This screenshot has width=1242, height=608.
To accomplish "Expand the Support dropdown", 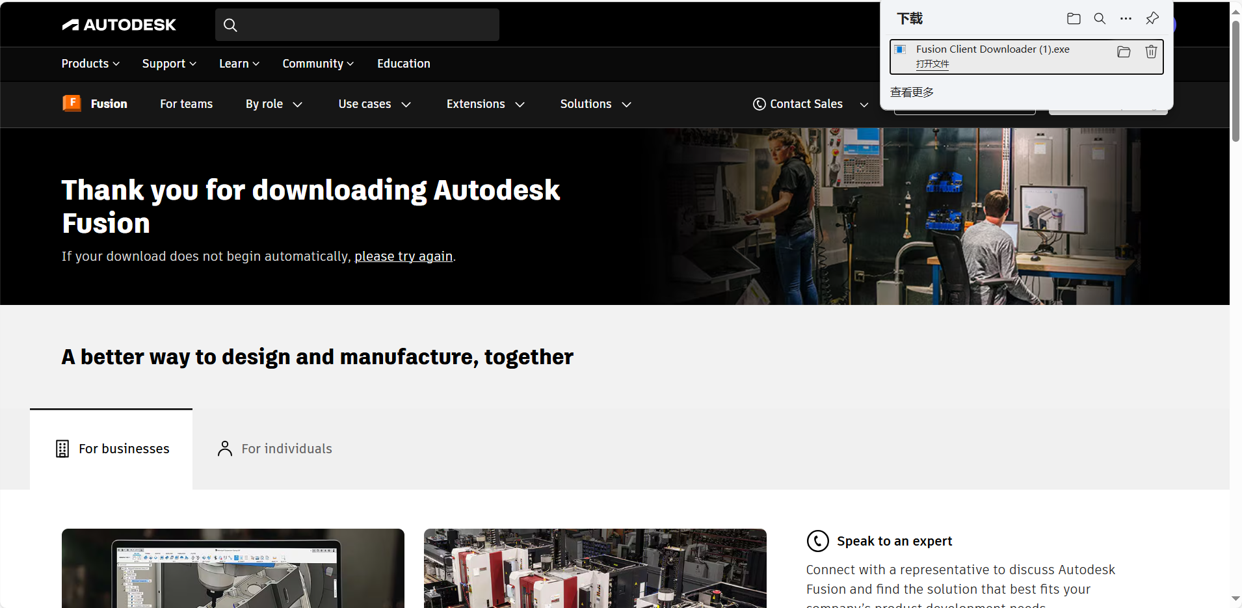I will click(x=169, y=64).
